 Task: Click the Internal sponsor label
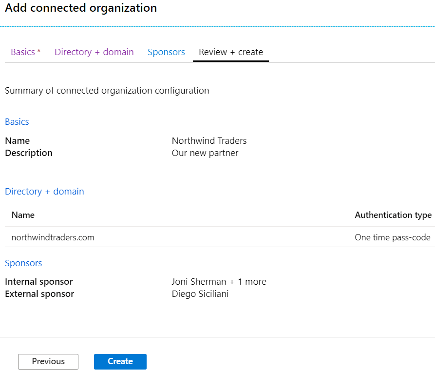pos(39,282)
